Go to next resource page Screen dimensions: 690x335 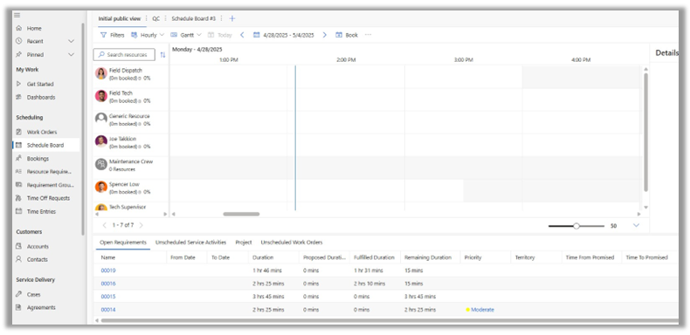(x=141, y=225)
